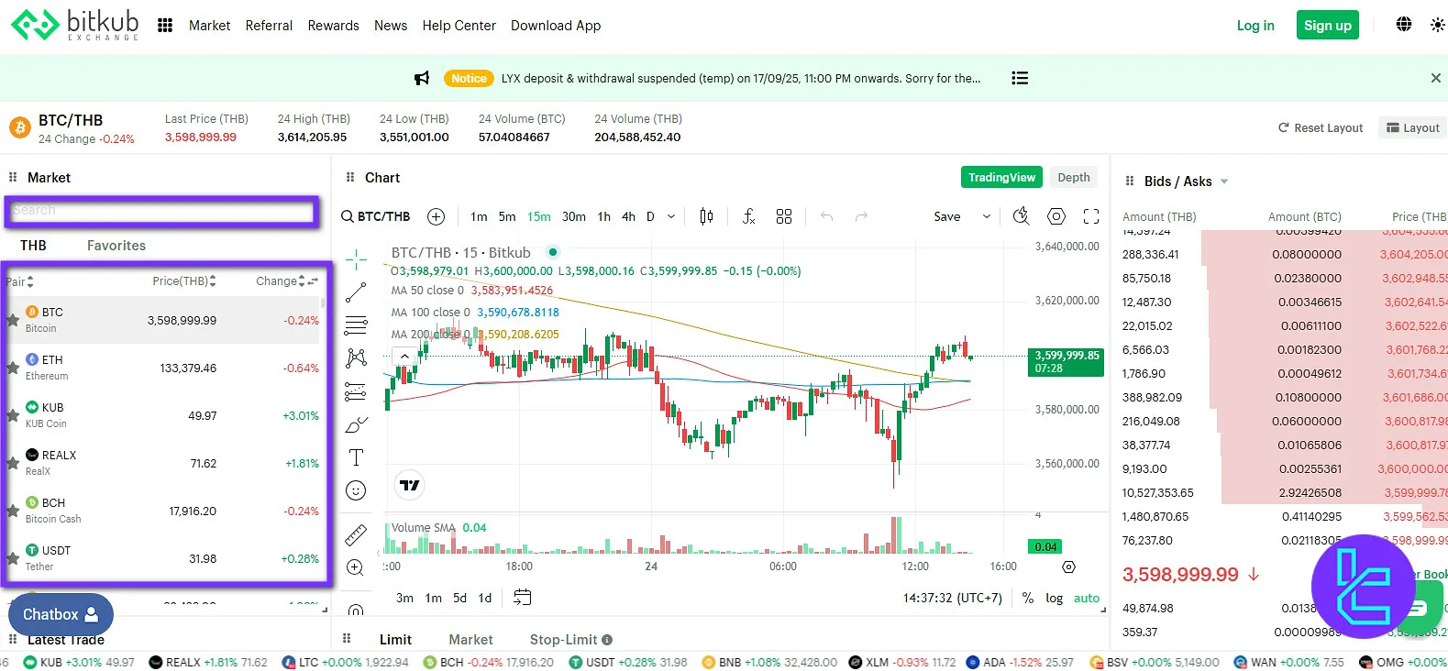The image size is (1448, 671).
Task: Enter fullscreen chart mode
Action: [x=1090, y=216]
